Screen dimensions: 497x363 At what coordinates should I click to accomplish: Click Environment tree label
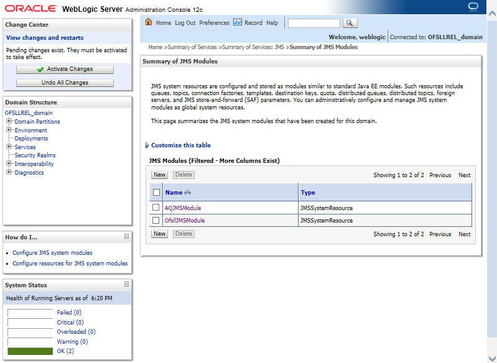(x=30, y=130)
